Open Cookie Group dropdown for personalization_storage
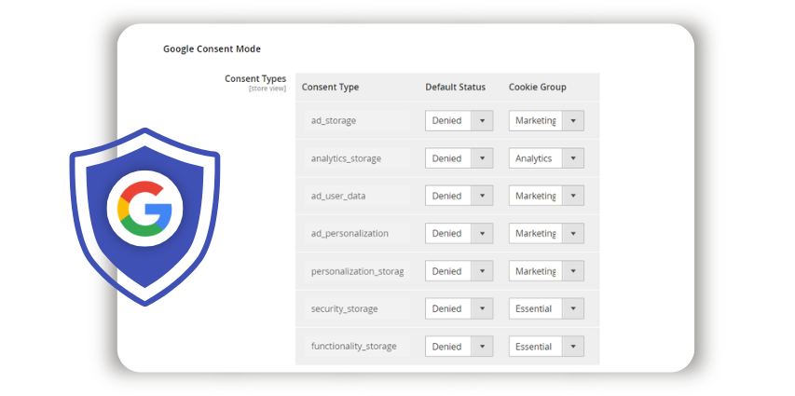795x396 pixels. (x=546, y=271)
